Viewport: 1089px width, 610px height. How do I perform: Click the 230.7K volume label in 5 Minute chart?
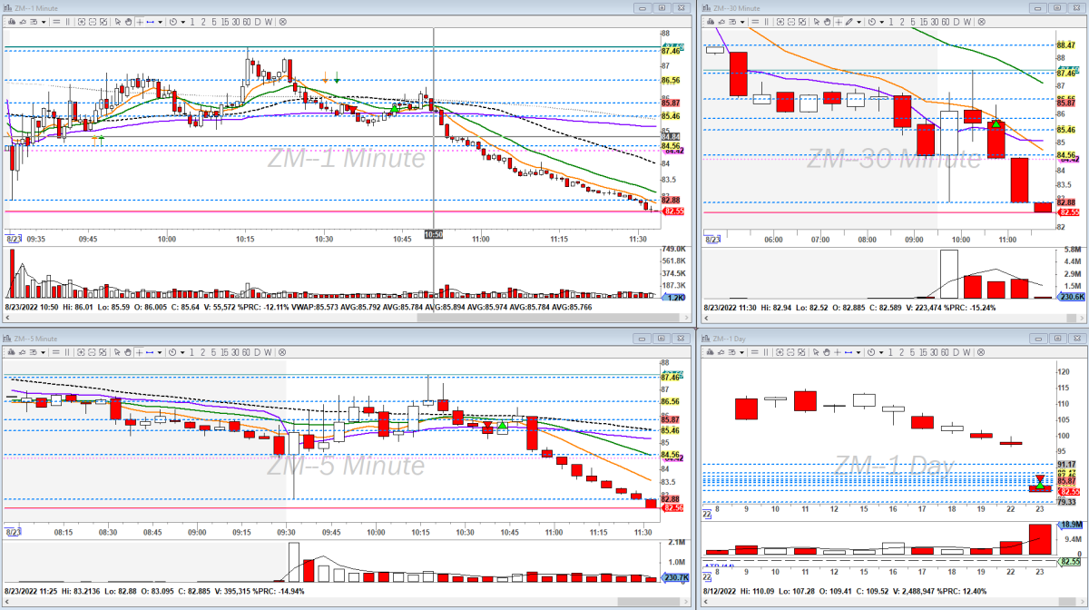(x=673, y=577)
